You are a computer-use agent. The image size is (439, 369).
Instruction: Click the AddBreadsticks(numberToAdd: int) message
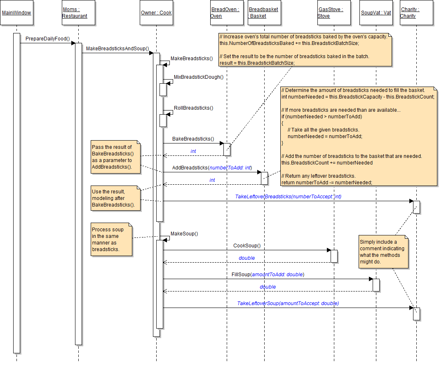coord(212,168)
